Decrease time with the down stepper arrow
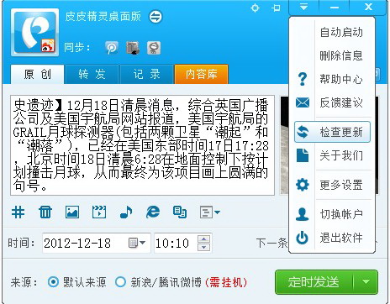 (x=204, y=247)
